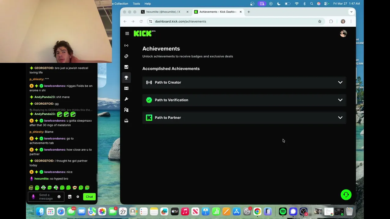
Task: Focus the Send a message field
Action: point(46,197)
